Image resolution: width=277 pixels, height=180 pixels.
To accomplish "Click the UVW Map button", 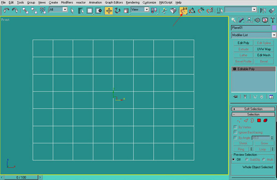I will pos(264,49).
